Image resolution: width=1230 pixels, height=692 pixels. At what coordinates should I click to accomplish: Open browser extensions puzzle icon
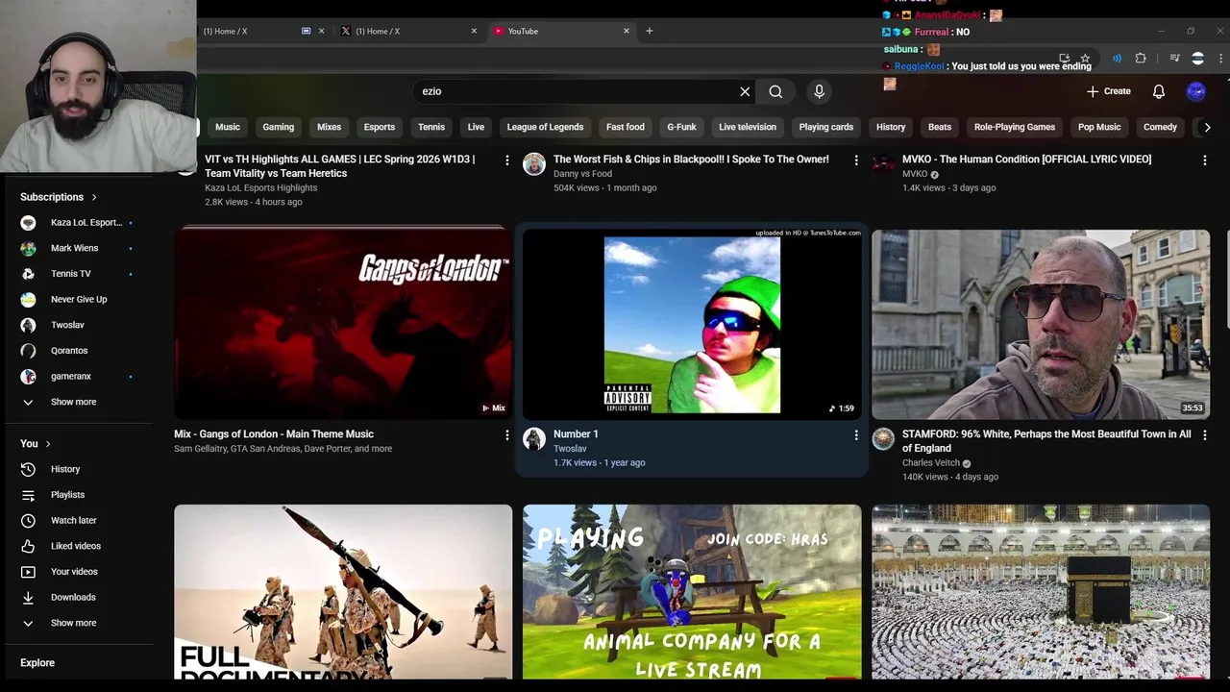[x=1141, y=59]
